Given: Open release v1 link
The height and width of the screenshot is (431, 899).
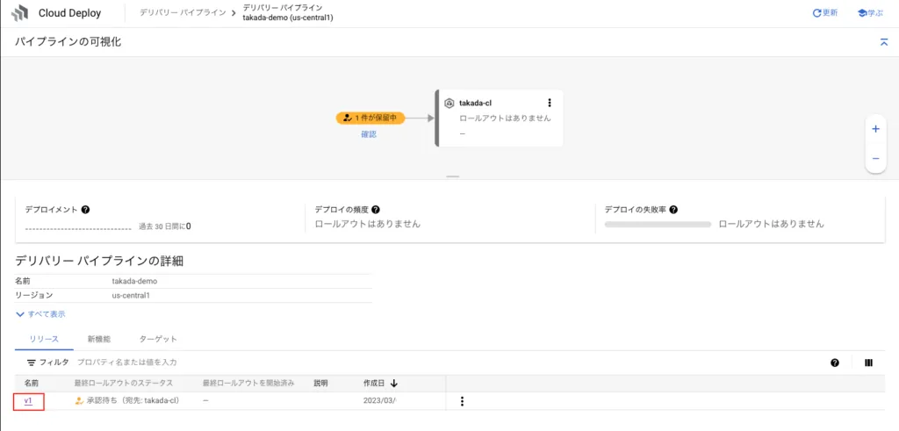Looking at the screenshot, I should [28, 401].
